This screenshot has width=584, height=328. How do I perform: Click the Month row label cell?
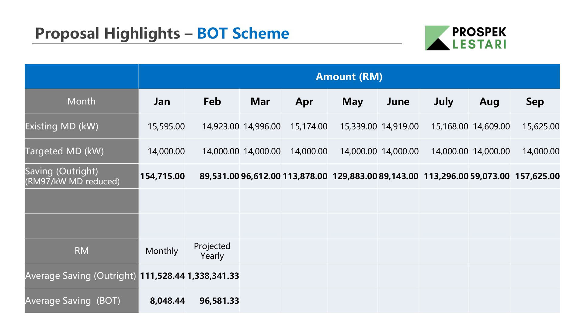(82, 101)
